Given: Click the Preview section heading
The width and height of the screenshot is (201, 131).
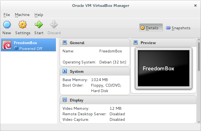Looking at the screenshot, I should pyautogui.click(x=148, y=43).
